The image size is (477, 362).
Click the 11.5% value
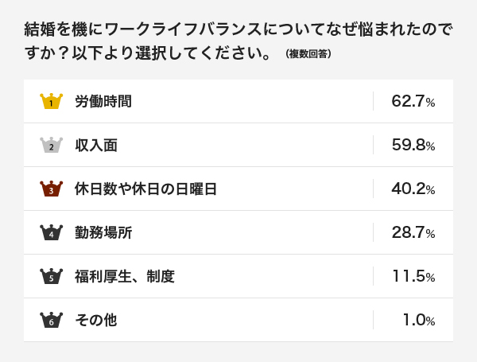pos(413,276)
